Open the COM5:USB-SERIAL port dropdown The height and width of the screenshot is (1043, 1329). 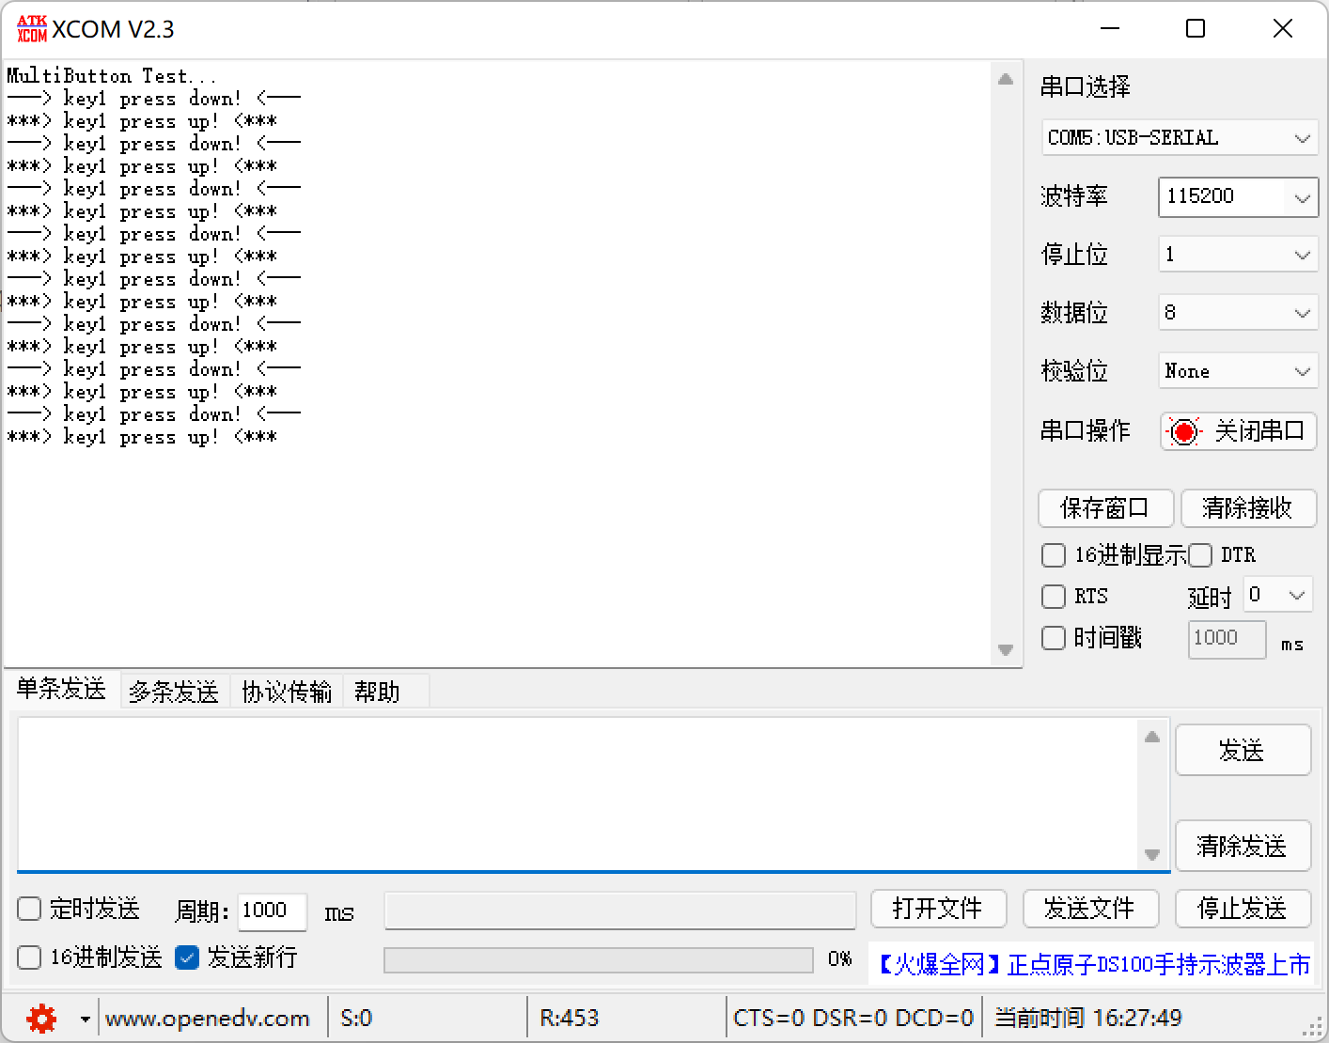point(1180,138)
